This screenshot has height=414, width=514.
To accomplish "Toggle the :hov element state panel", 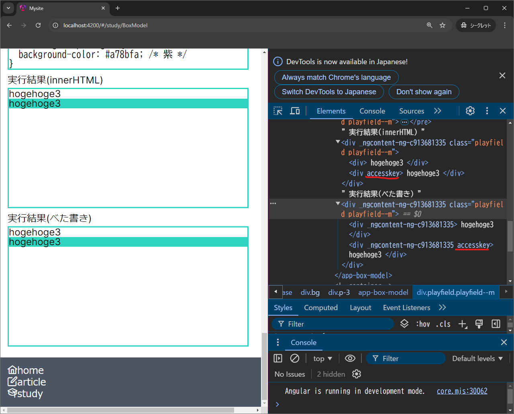I will 423,324.
